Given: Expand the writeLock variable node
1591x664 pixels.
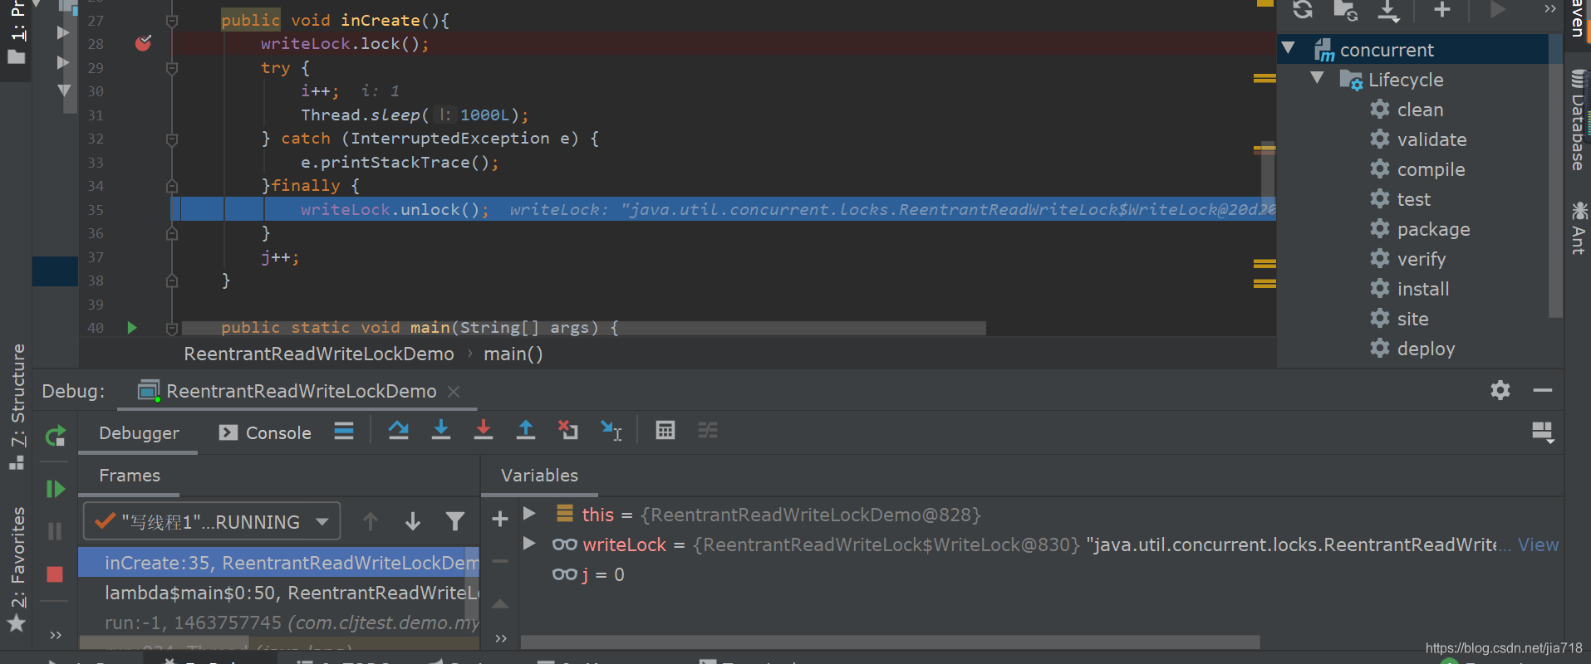Looking at the screenshot, I should (529, 544).
